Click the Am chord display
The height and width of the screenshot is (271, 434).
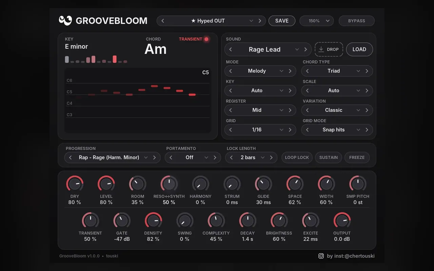[156, 49]
